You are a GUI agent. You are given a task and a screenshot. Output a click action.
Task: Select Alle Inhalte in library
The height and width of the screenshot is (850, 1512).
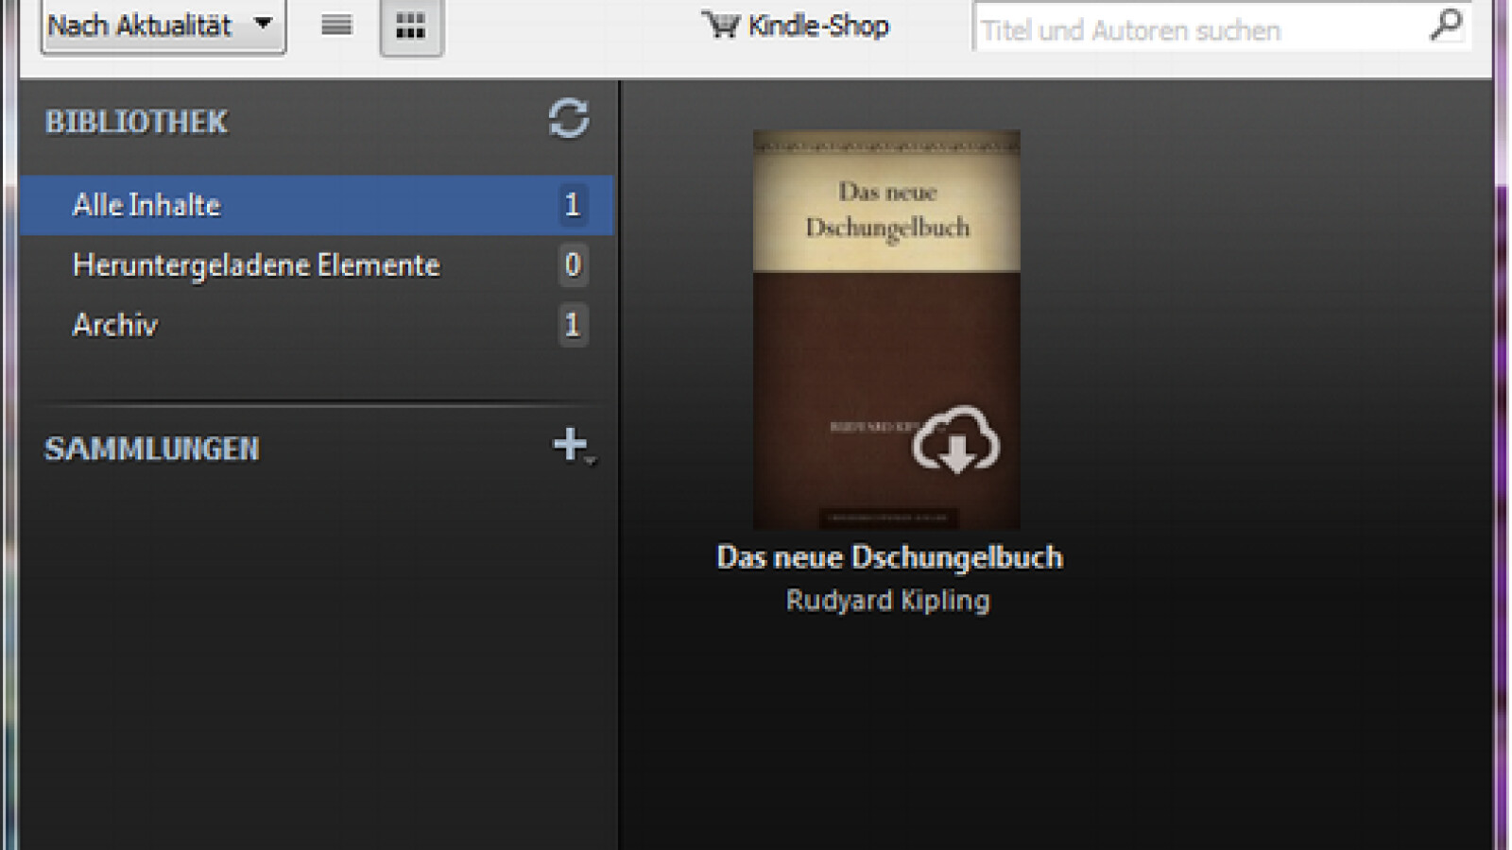(x=317, y=205)
